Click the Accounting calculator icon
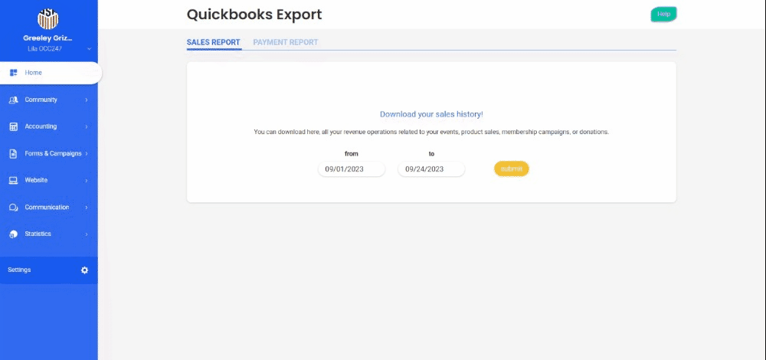 click(x=13, y=126)
